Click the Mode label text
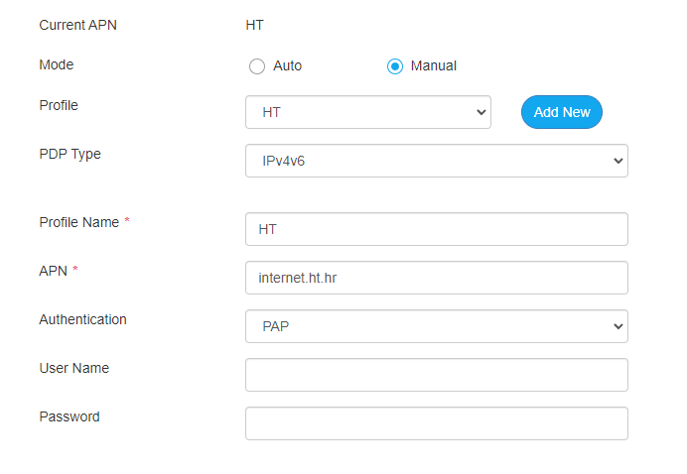This screenshot has width=687, height=474. (57, 64)
